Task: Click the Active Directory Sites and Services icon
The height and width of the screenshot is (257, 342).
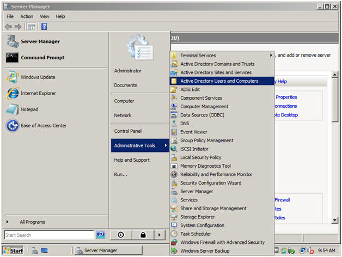Action: [x=174, y=72]
